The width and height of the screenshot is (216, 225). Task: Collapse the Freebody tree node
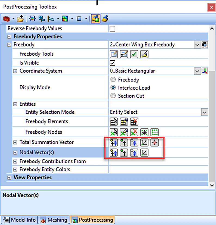[x=9, y=45]
